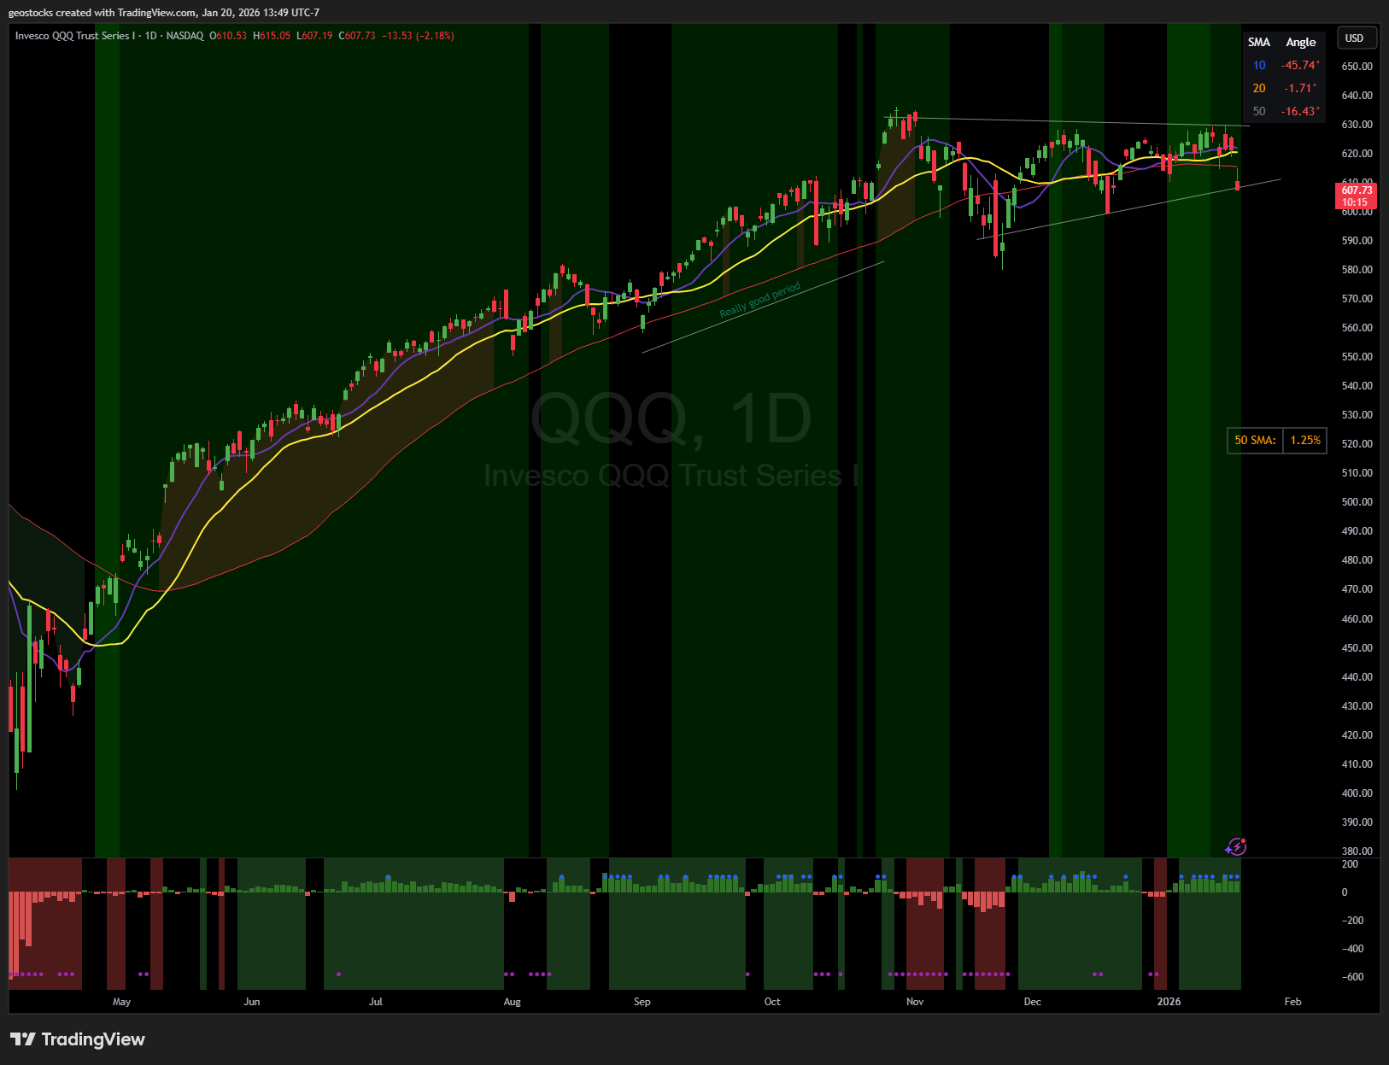Click the Invesco QQQ Trust Series symbol title
This screenshot has width=1389, height=1065.
pos(75,36)
